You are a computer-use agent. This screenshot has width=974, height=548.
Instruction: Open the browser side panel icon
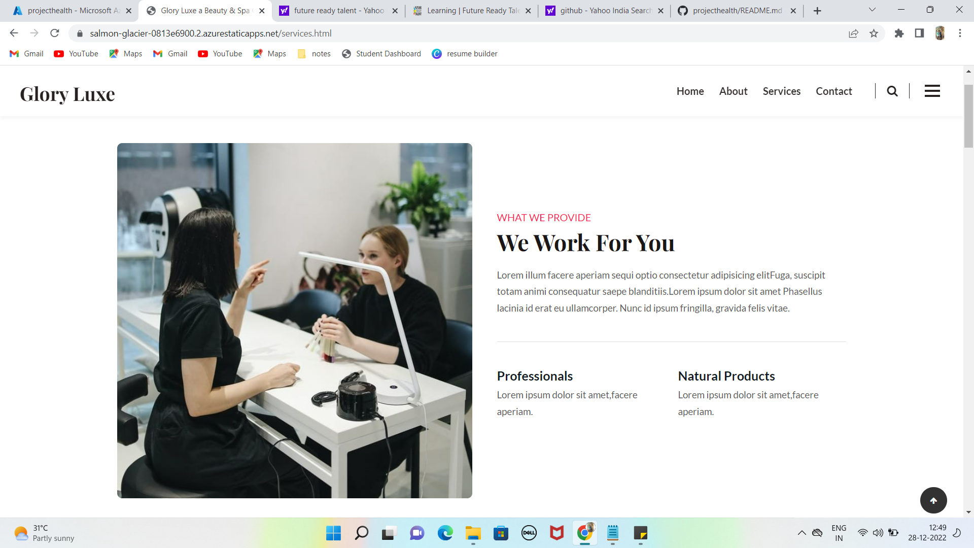pyautogui.click(x=919, y=33)
